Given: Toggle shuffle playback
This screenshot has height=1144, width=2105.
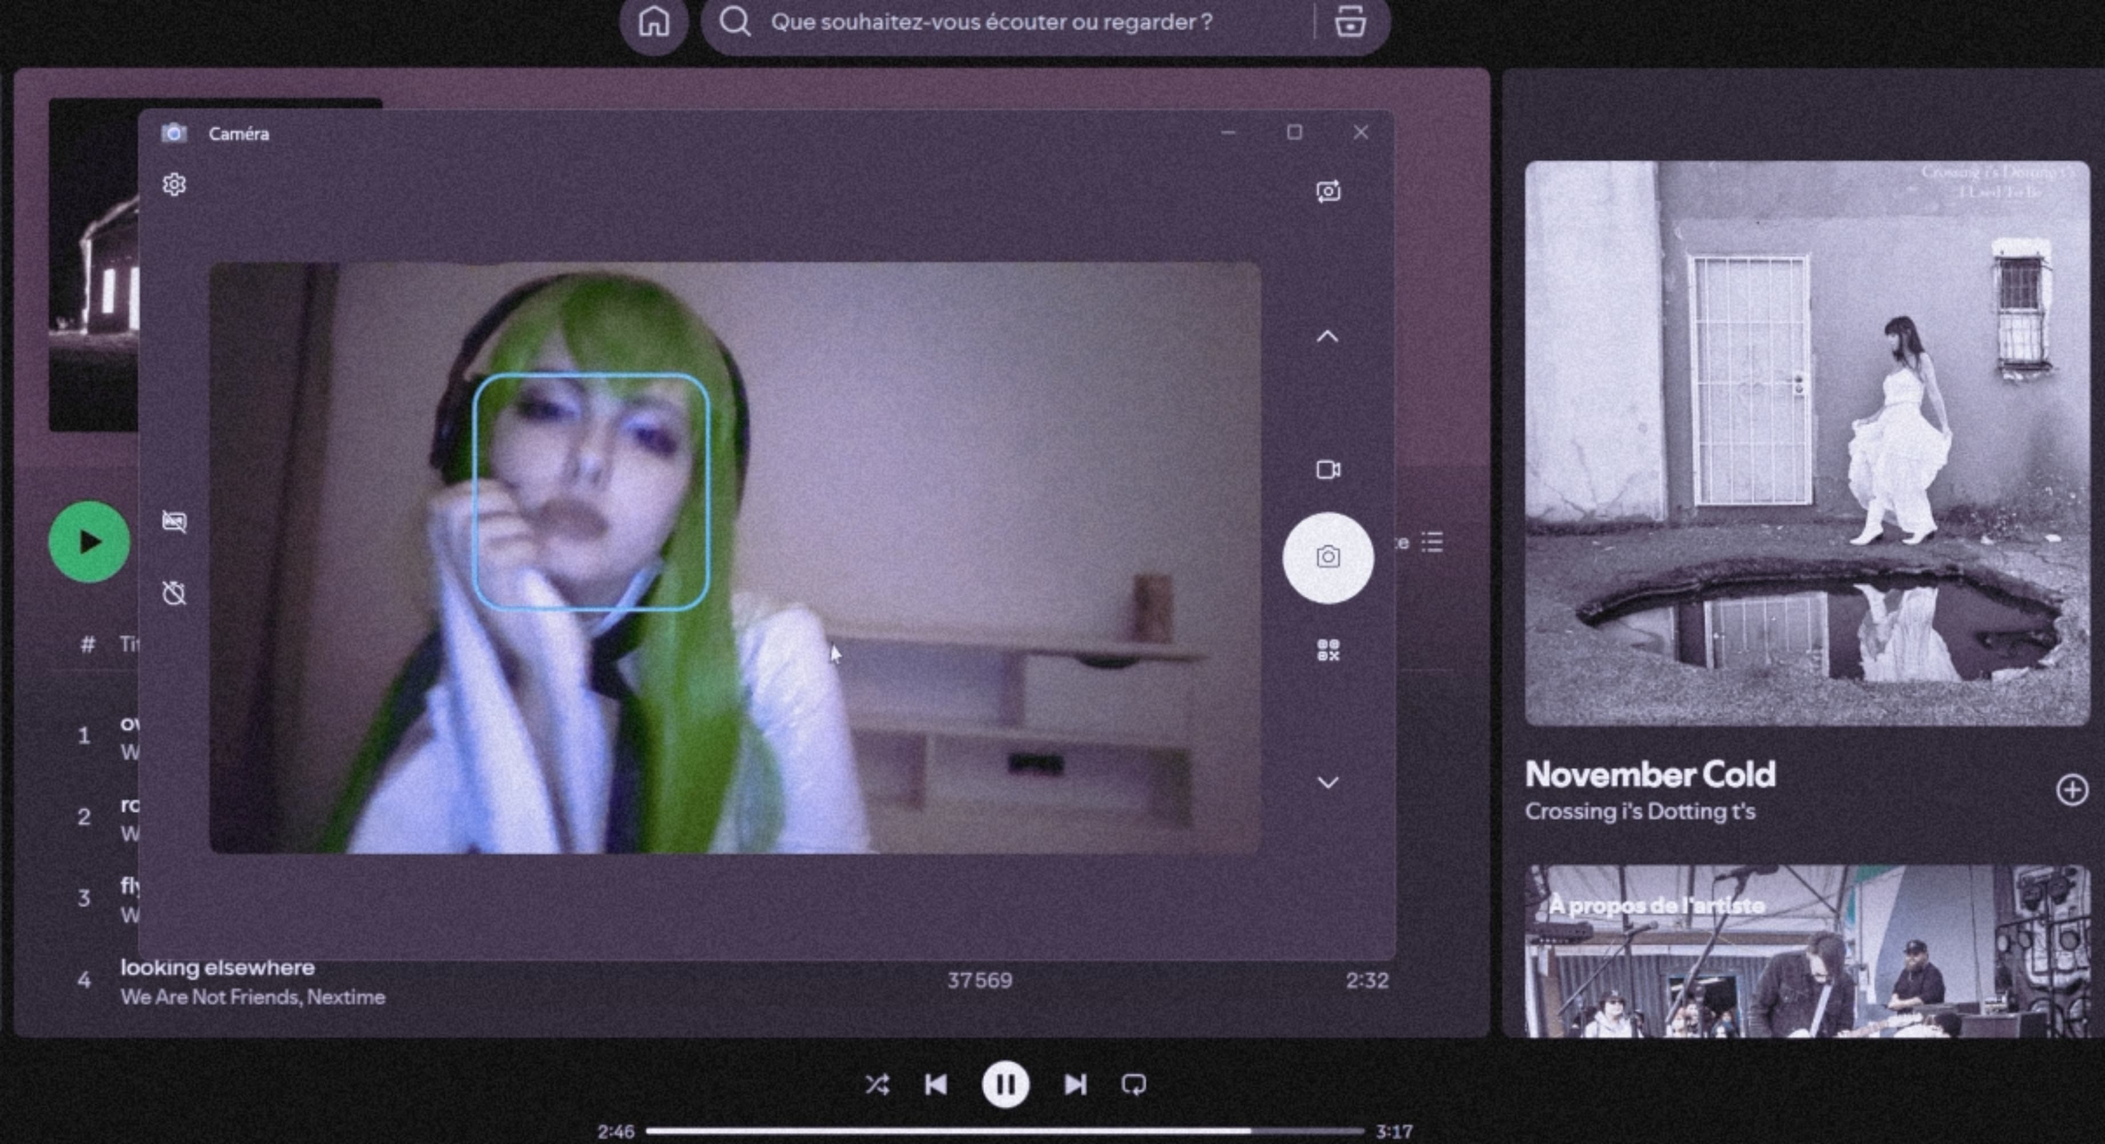Looking at the screenshot, I should click(877, 1085).
